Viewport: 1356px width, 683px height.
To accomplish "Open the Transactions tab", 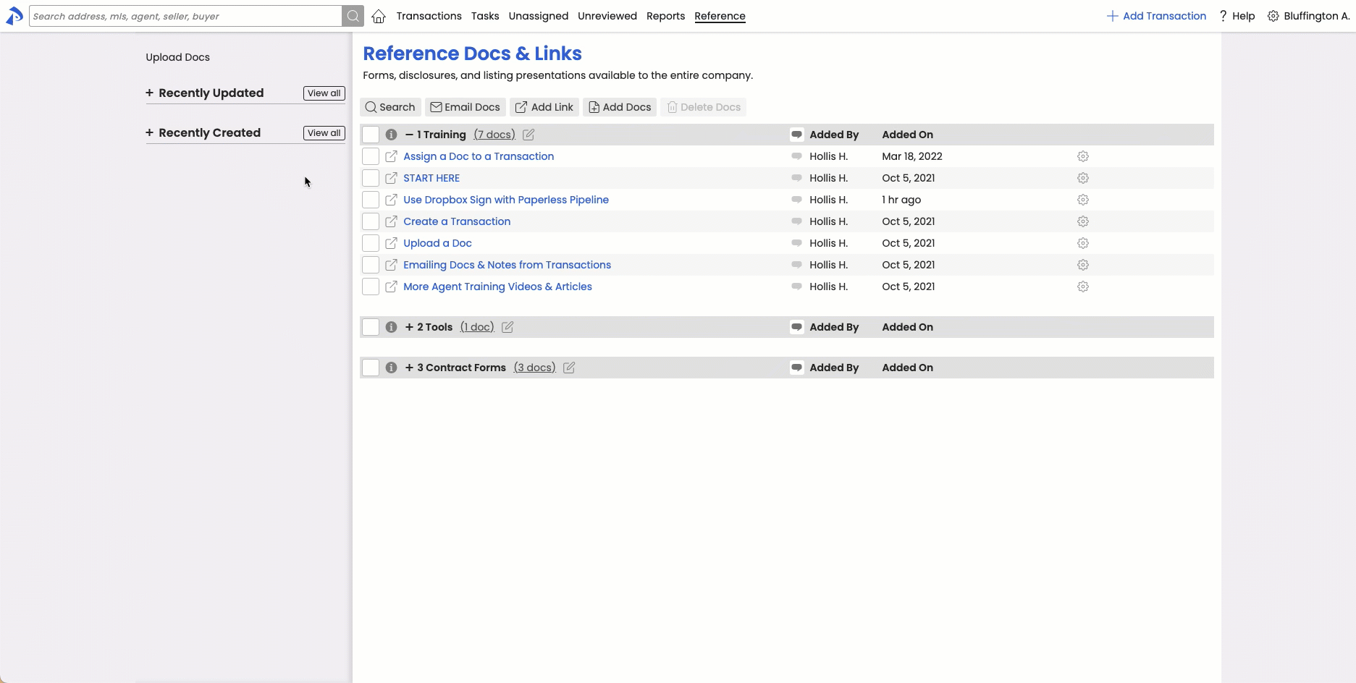I will coord(429,16).
